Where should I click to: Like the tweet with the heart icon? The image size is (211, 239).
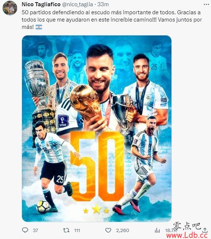tap(108, 230)
